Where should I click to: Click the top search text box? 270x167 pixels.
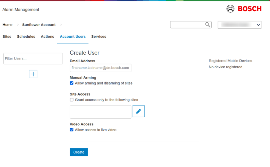[187, 25]
